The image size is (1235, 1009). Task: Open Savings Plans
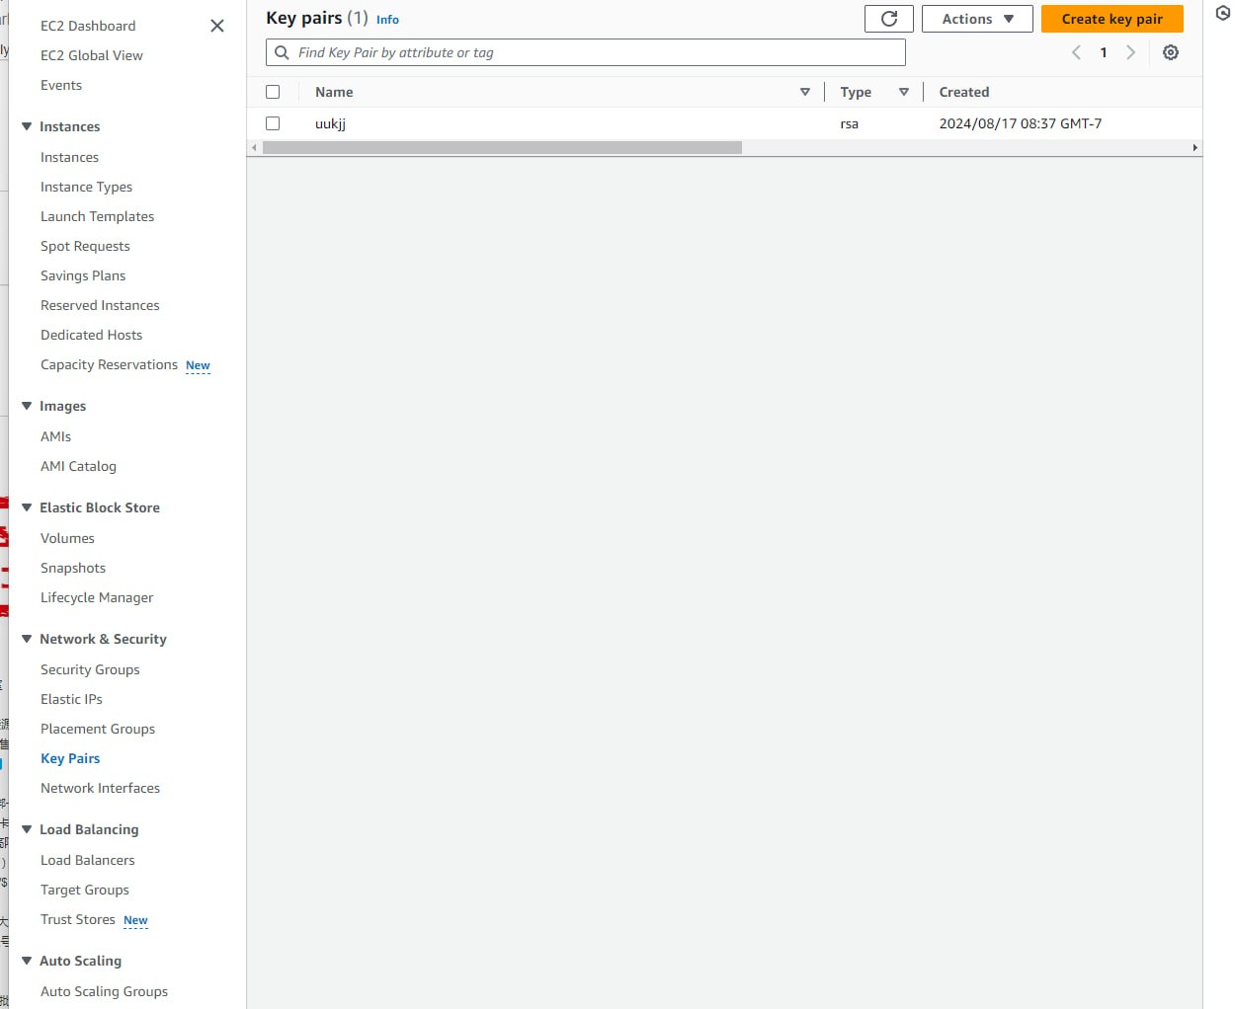83,275
